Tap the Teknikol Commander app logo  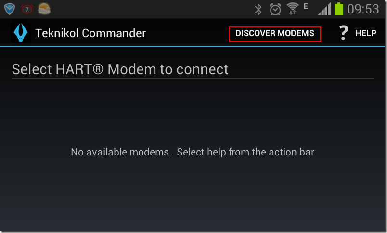tap(21, 33)
